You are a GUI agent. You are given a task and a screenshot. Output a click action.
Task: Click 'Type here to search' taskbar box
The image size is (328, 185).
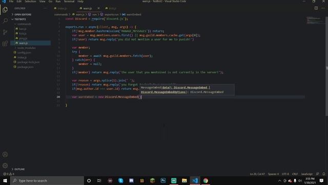point(47,180)
